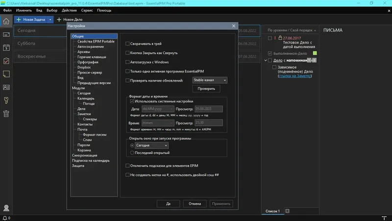Open the Mail module in sidebar
Viewport: 392px width, 221px height.
6,35
